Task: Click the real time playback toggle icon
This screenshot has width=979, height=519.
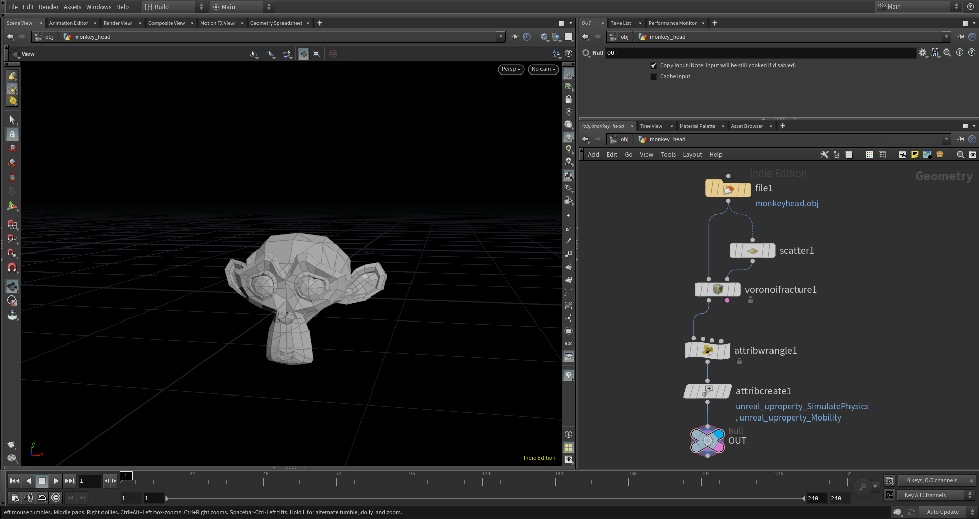Action: point(56,498)
